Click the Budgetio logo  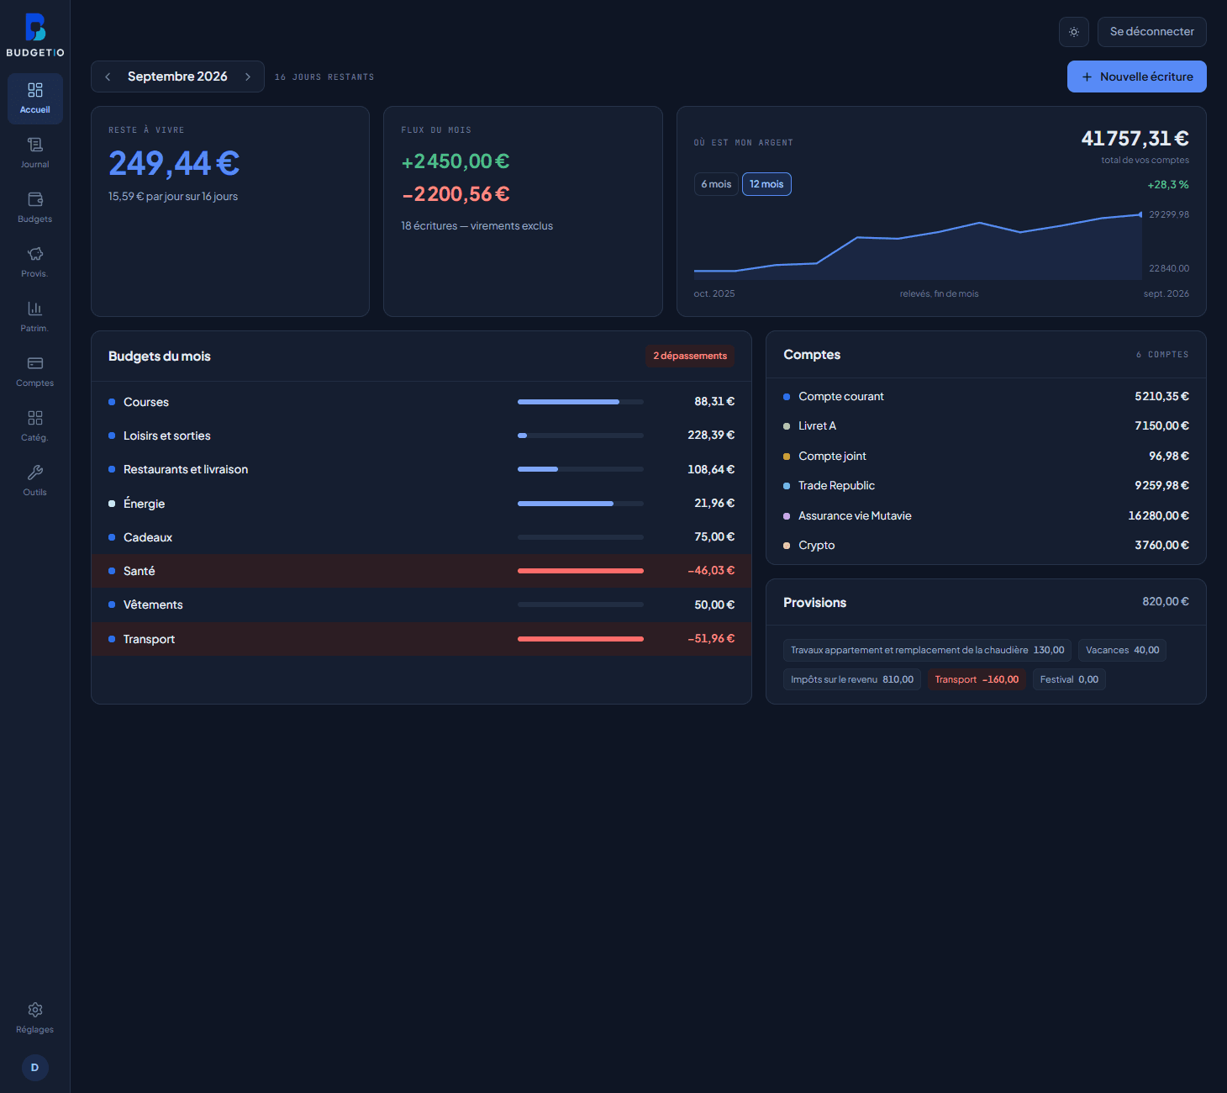coord(34,35)
